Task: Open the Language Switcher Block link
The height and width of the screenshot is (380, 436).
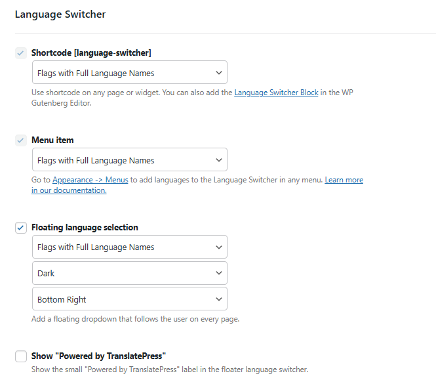Action: 276,93
